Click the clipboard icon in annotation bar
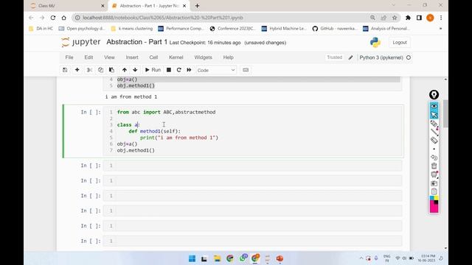The image size is (472, 265). (434, 191)
